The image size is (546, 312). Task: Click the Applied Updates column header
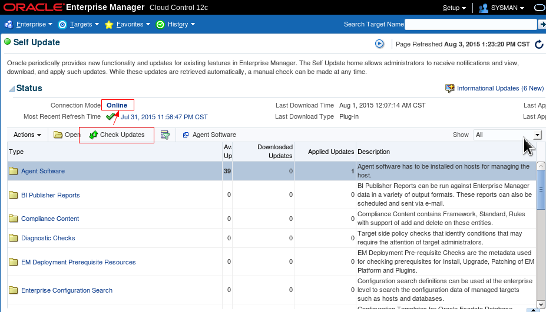coord(325,152)
